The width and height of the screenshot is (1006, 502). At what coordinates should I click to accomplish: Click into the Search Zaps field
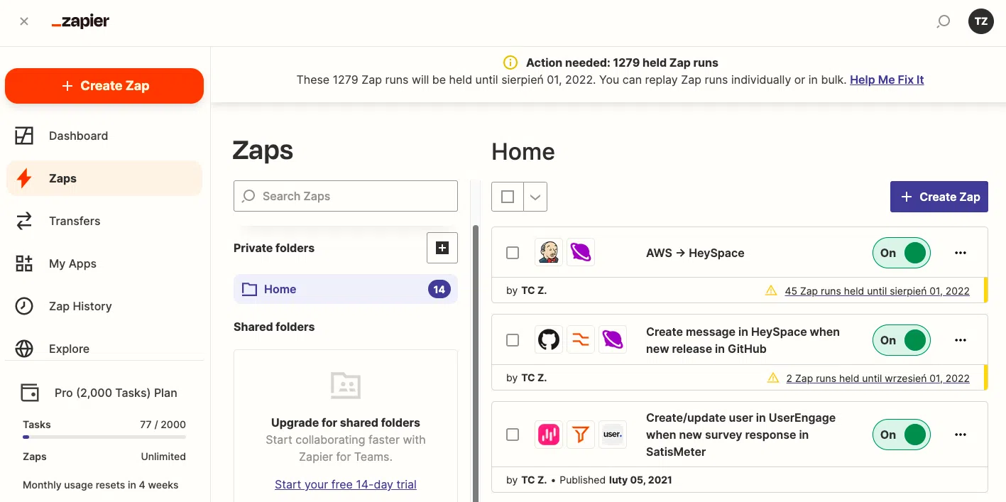346,196
